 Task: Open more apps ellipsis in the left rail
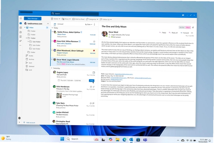(x=20, y=45)
